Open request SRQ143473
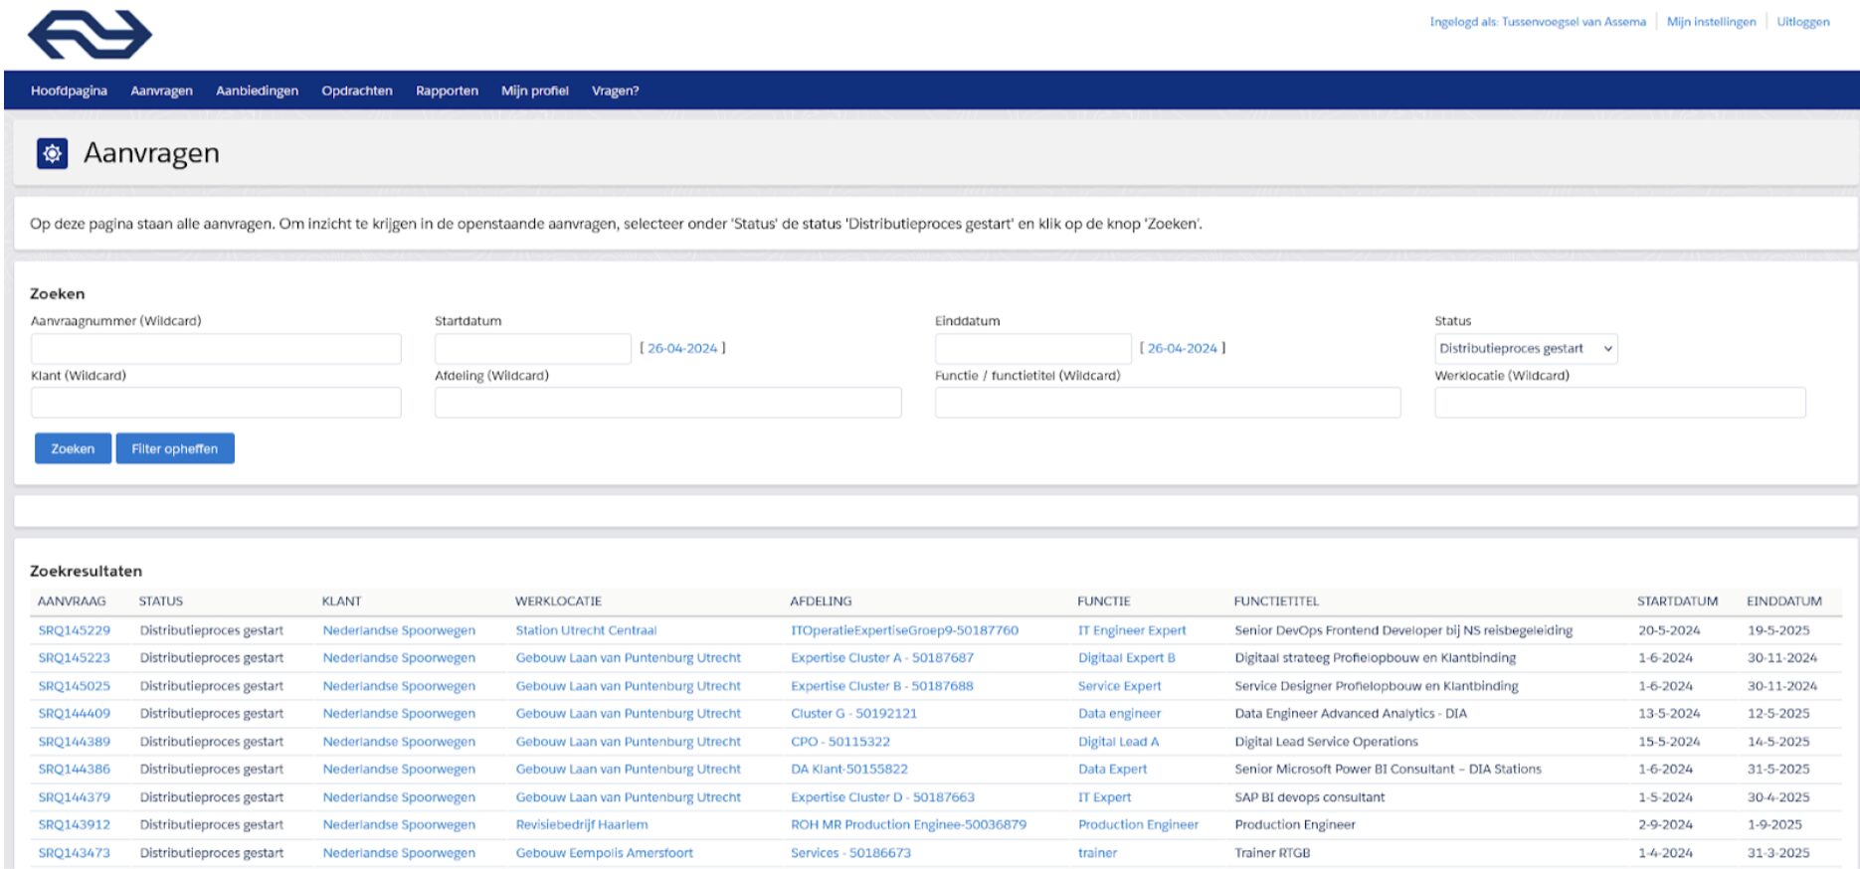Image resolution: width=1860 pixels, height=869 pixels. tap(75, 853)
